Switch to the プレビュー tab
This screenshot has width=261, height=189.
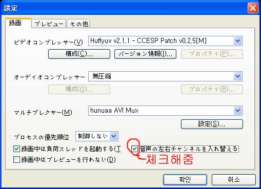49,24
